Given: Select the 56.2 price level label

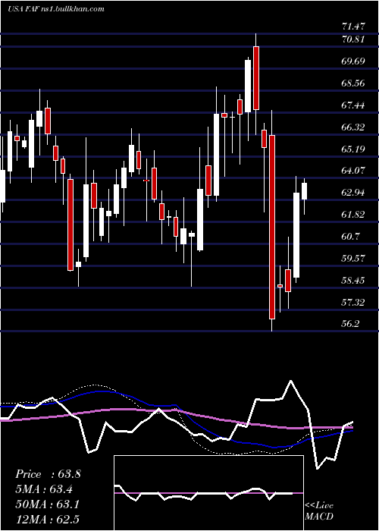Looking at the screenshot, I should [x=351, y=324].
